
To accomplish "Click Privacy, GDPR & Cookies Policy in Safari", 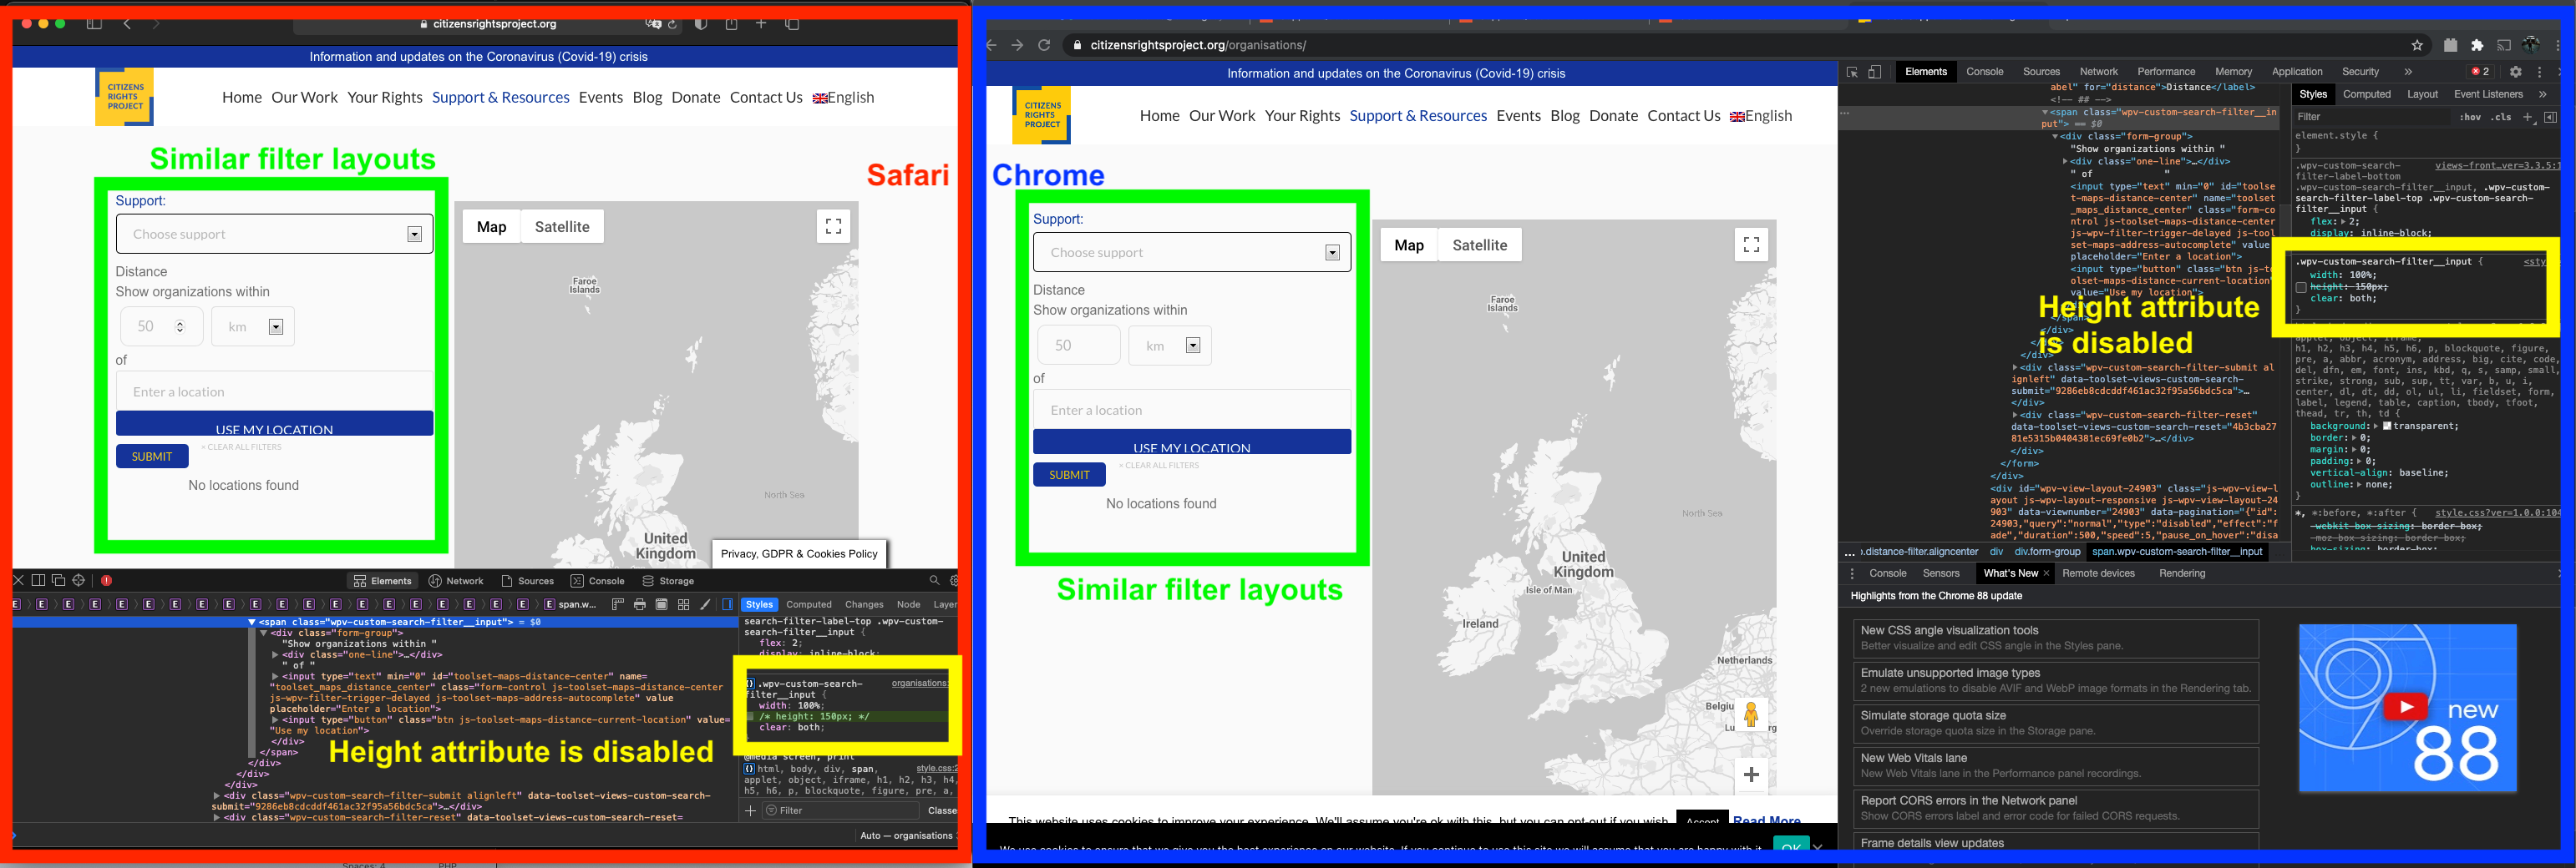I will tap(799, 553).
